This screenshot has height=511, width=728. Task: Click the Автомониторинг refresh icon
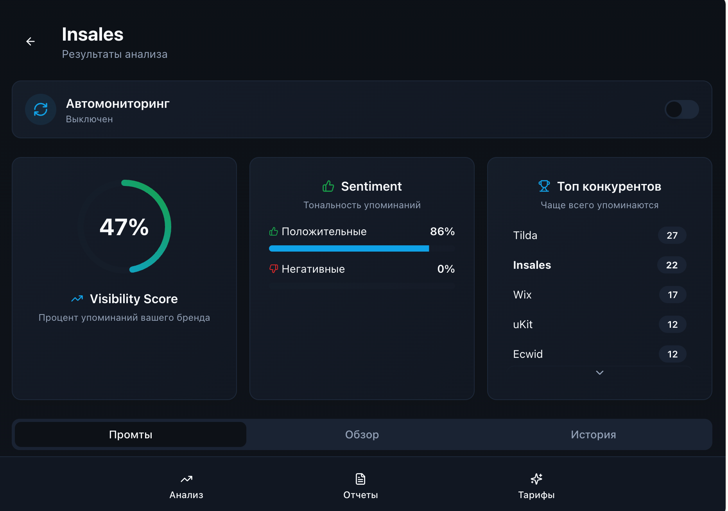tap(41, 109)
